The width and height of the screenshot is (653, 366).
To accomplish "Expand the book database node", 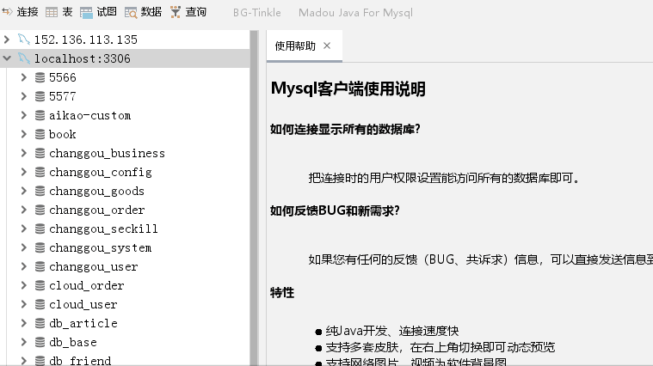I will [24, 134].
